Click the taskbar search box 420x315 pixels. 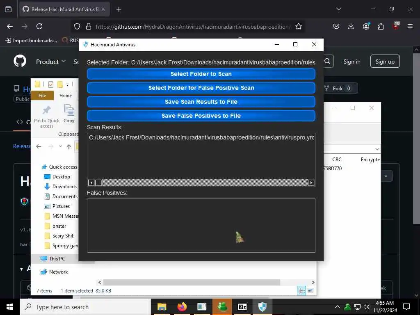tap(85, 307)
